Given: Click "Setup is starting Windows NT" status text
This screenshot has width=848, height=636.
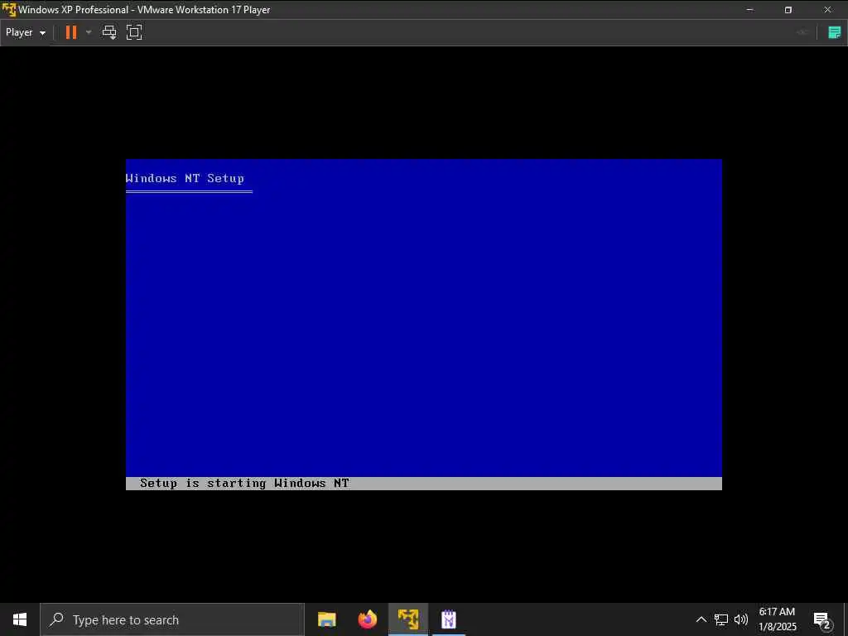Looking at the screenshot, I should point(244,483).
